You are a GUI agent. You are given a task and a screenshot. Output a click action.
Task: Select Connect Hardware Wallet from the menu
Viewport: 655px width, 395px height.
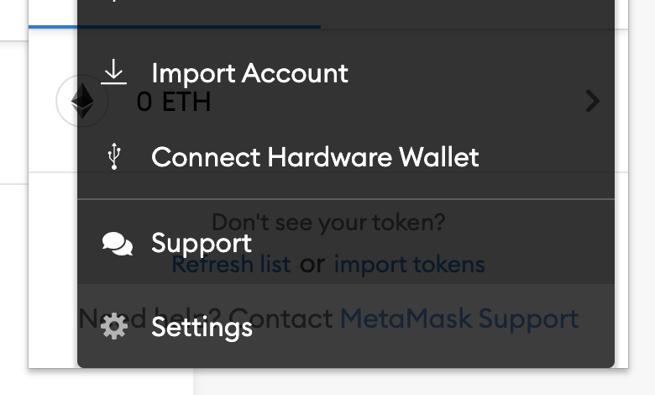coord(346,157)
